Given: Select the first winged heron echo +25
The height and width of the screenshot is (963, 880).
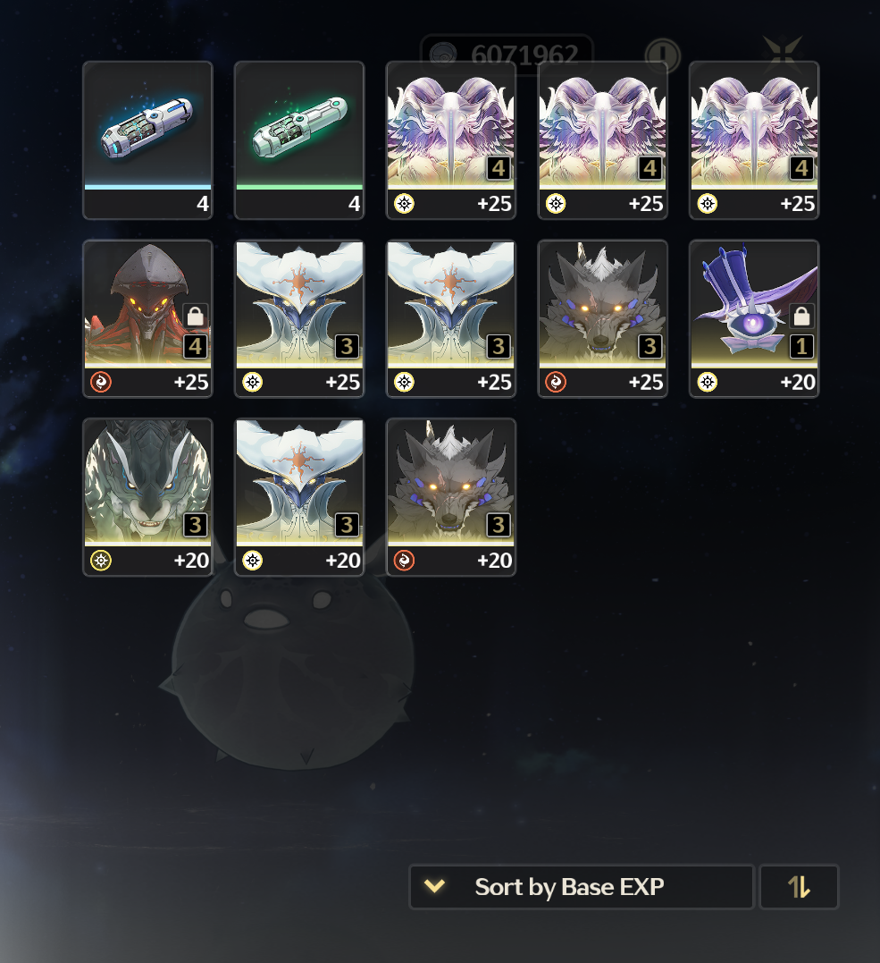Looking at the screenshot, I should (450, 140).
